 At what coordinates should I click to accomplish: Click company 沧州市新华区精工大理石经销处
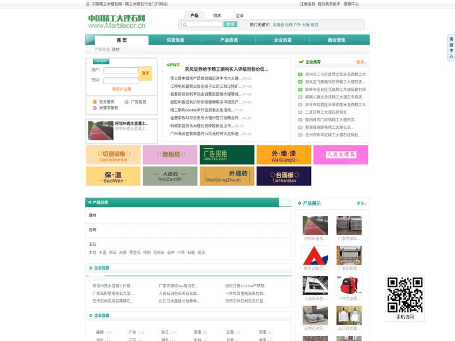pos(333,135)
